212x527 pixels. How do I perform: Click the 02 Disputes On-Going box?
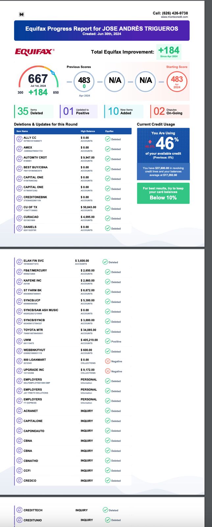[170, 111]
